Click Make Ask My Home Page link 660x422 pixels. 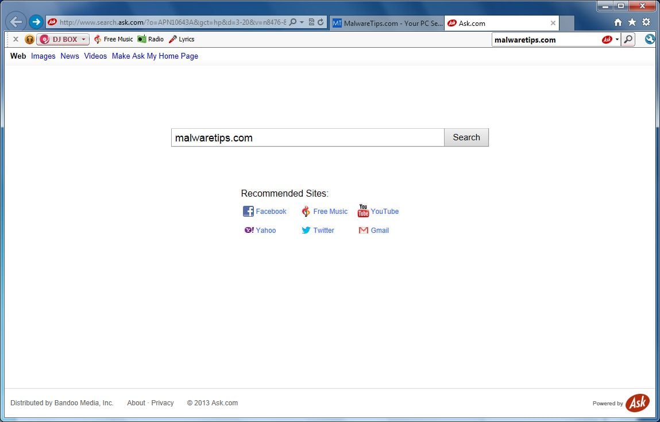[155, 56]
